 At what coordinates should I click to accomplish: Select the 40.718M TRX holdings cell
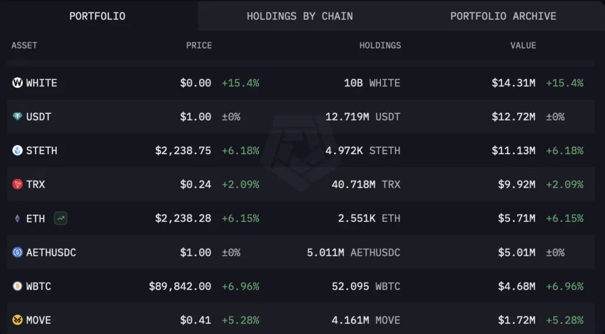pyautogui.click(x=366, y=184)
